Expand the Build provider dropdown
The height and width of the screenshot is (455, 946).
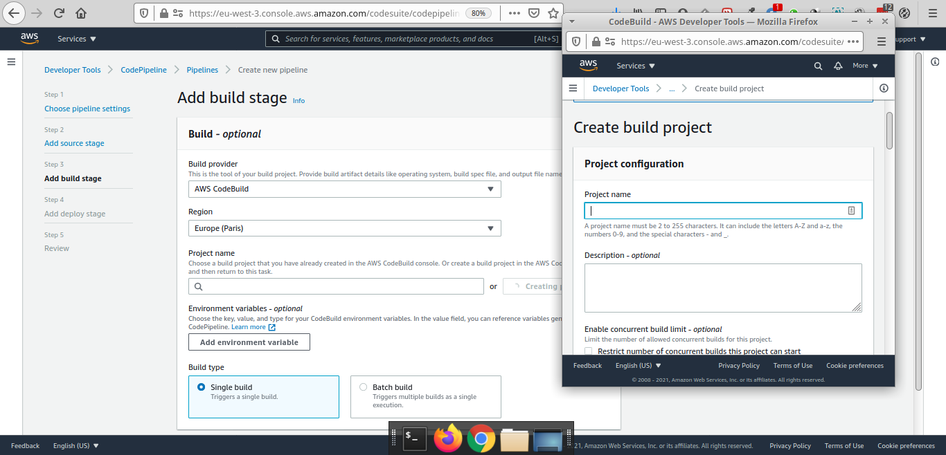click(x=344, y=189)
